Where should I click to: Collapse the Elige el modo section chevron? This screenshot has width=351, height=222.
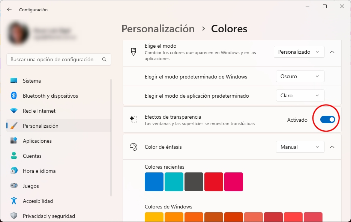[332, 52]
